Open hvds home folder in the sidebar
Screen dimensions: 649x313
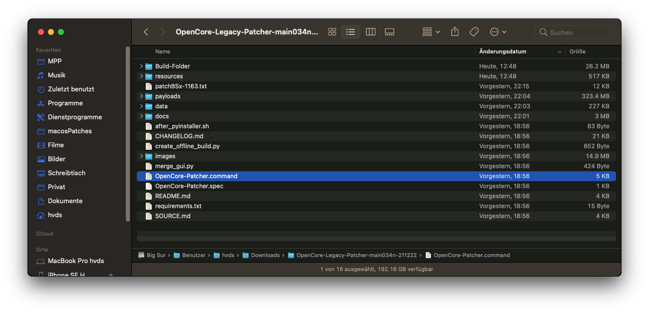55,215
